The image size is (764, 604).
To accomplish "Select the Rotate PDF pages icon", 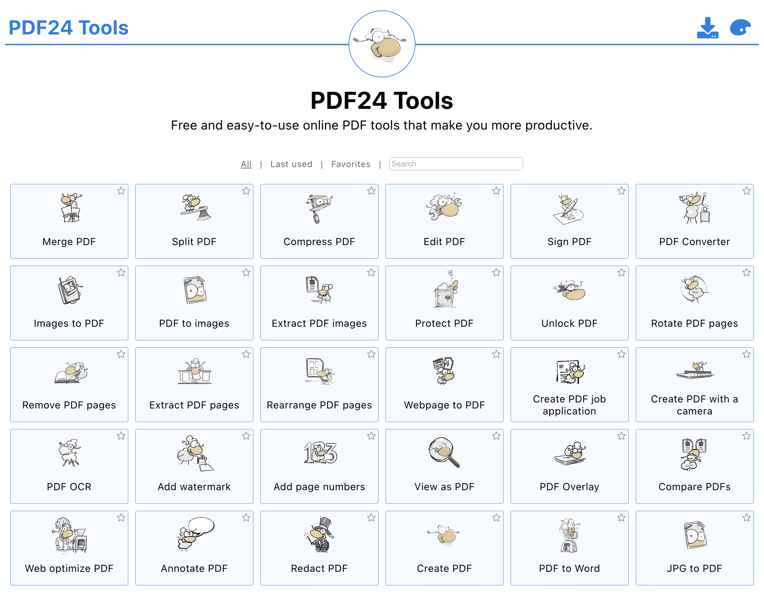I will pyautogui.click(x=694, y=289).
